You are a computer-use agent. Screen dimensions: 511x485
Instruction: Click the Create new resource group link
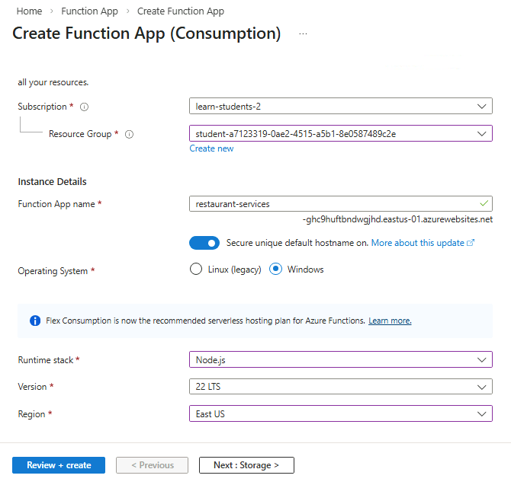tap(211, 148)
